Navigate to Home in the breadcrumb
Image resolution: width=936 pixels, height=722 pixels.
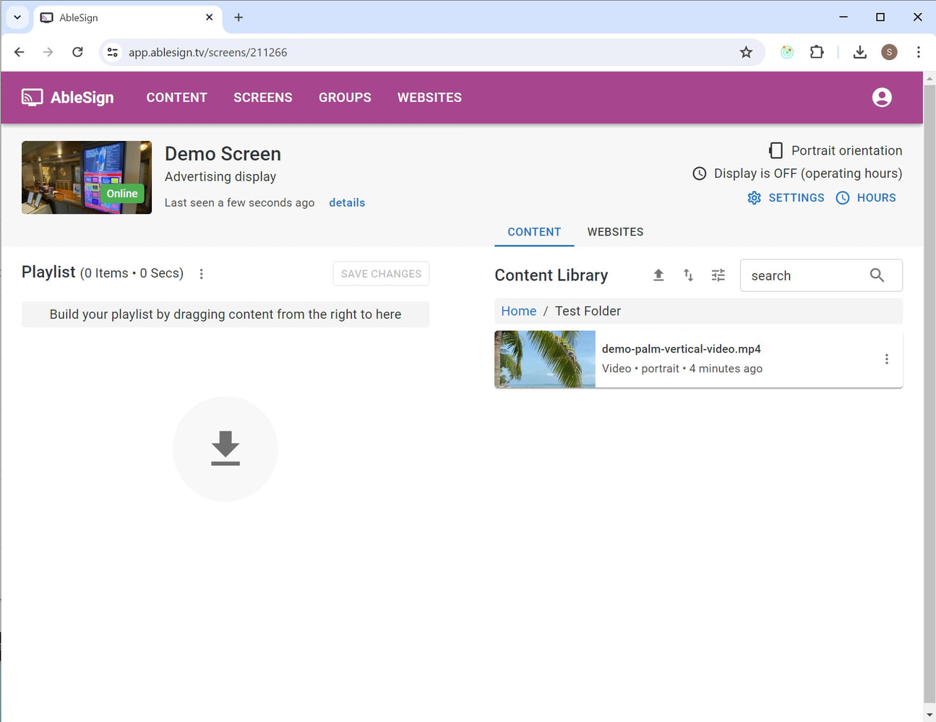pos(518,311)
